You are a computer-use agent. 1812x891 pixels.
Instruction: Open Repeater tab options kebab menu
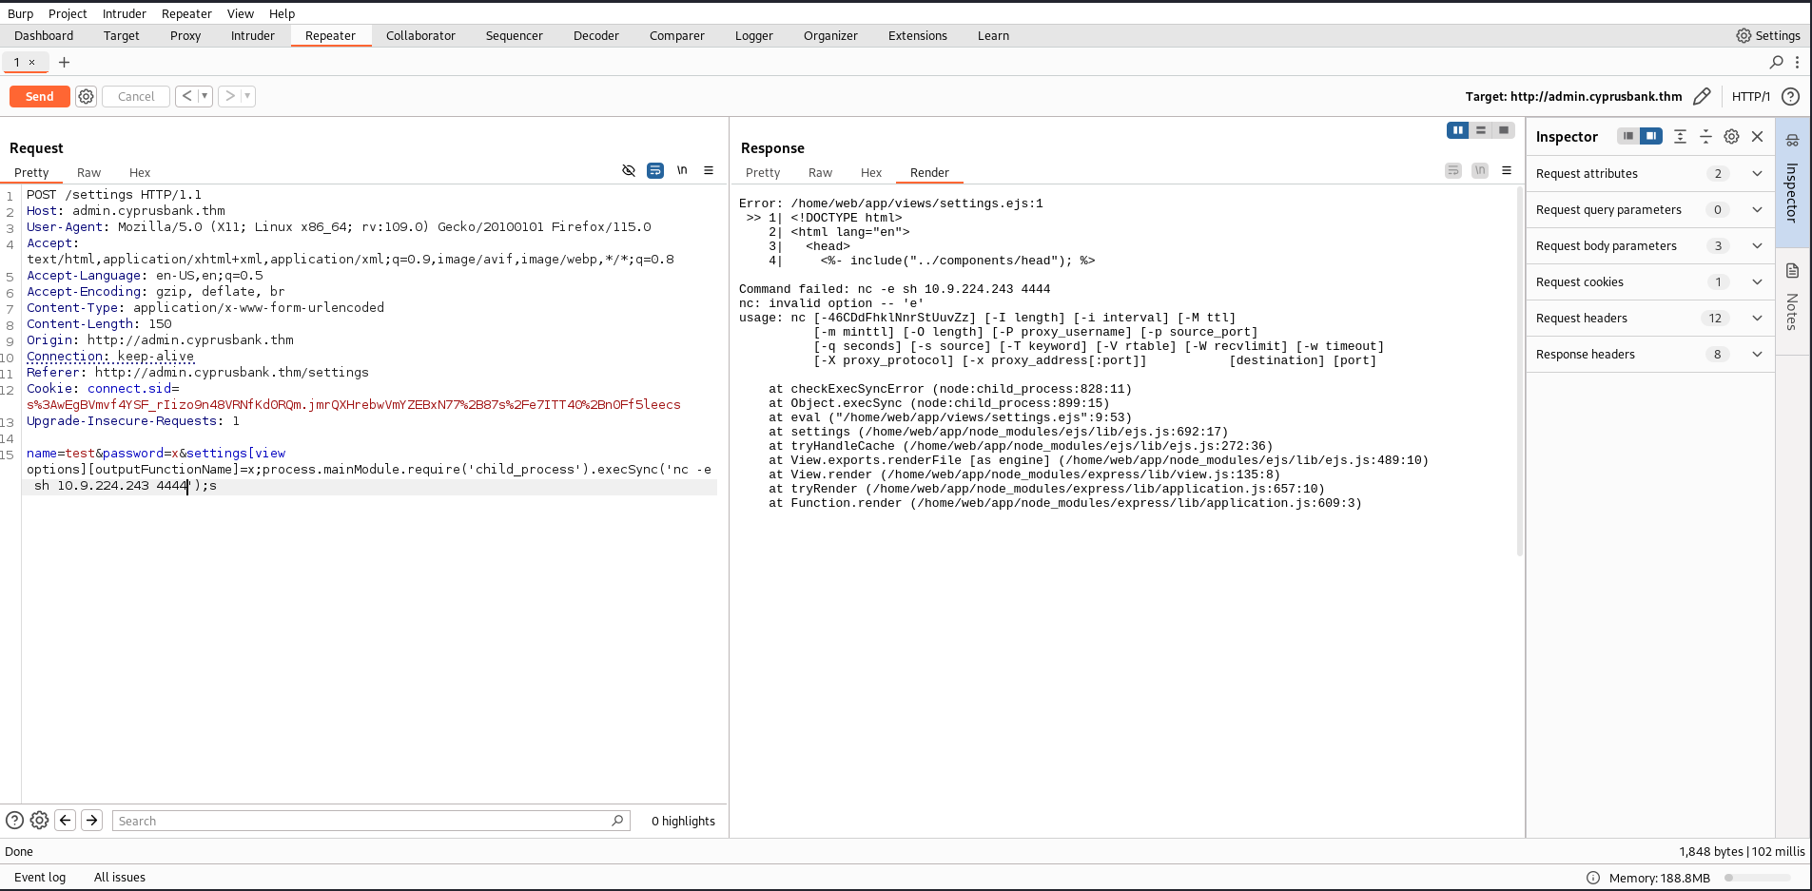[1797, 62]
